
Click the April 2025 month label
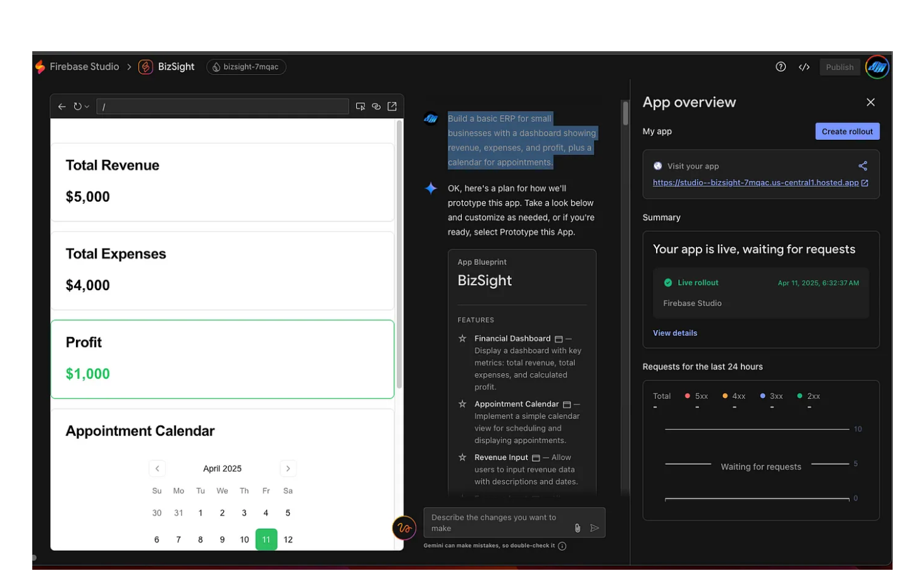(222, 469)
